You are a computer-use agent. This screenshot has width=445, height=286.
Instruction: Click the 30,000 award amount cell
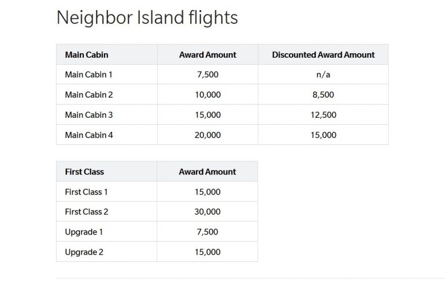pyautogui.click(x=207, y=211)
